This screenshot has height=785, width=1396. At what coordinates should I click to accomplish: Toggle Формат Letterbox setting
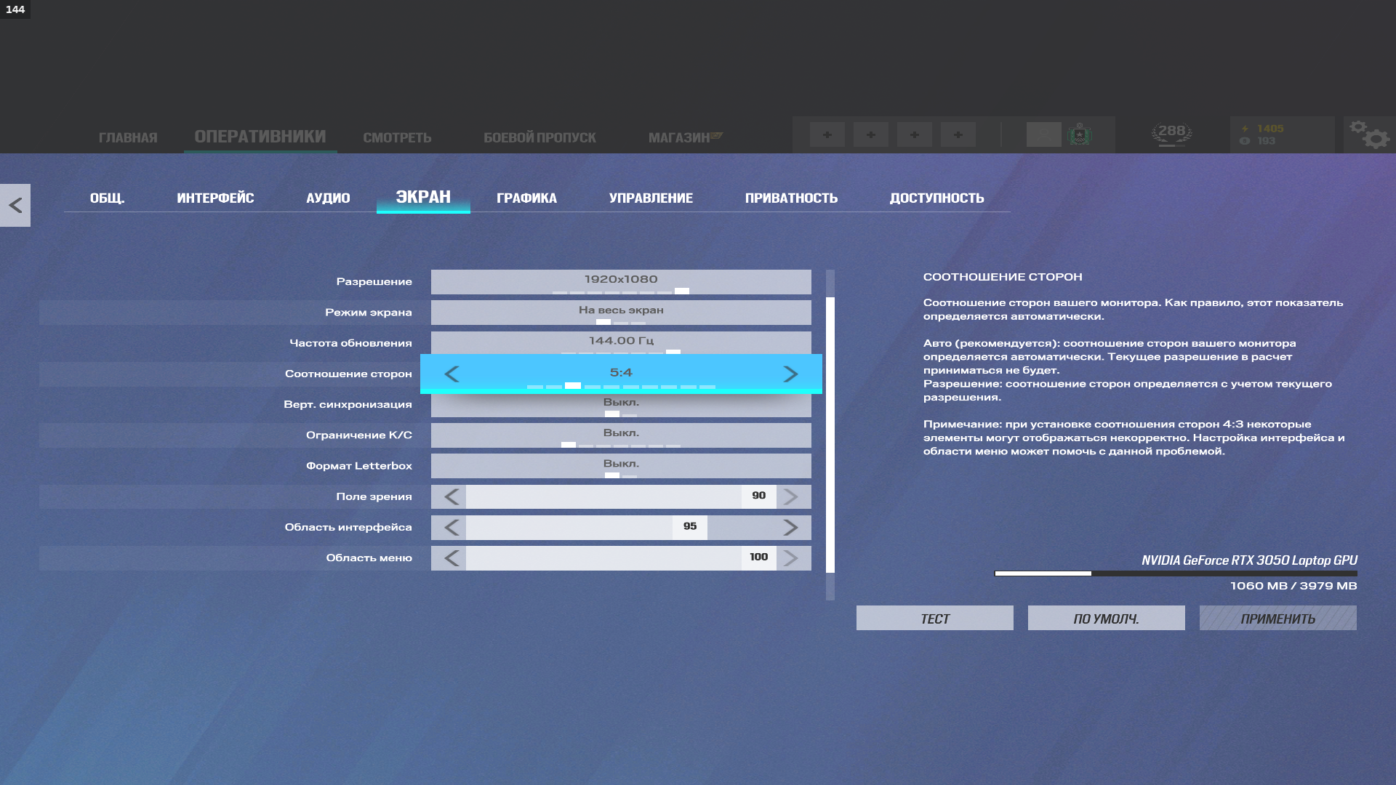621,466
